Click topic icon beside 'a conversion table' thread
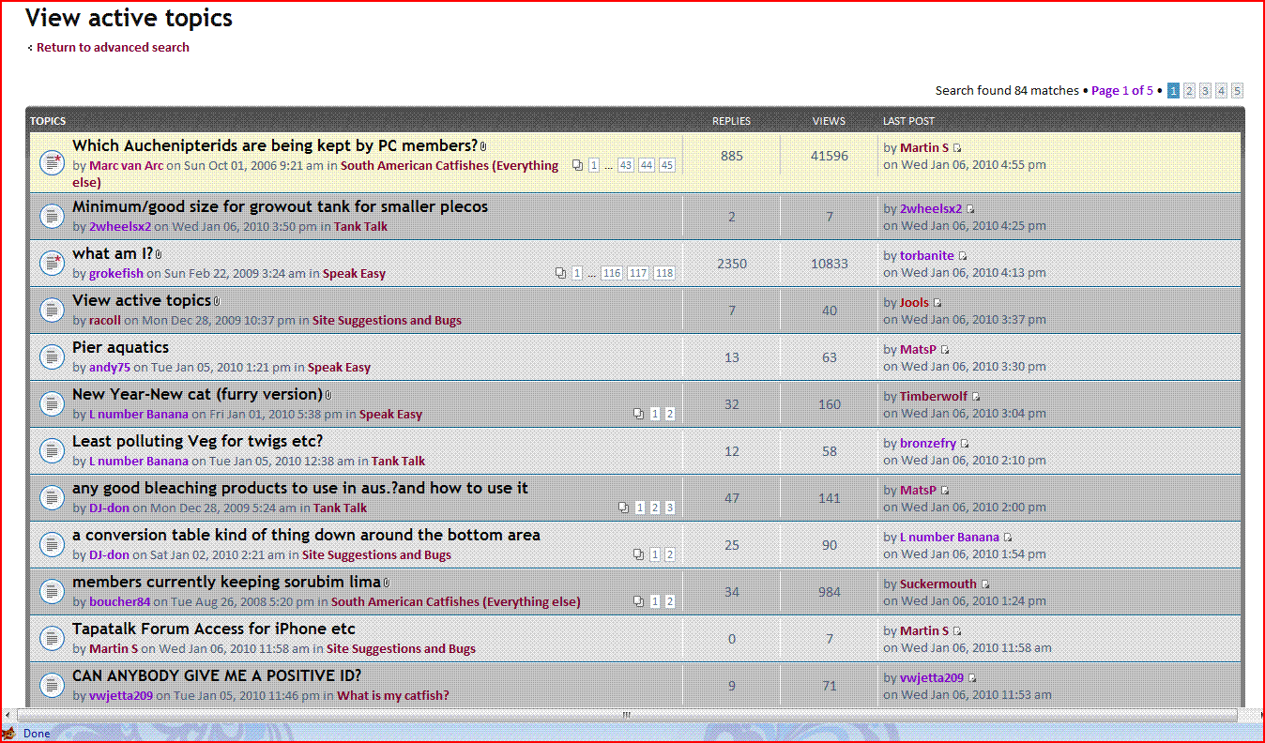The height and width of the screenshot is (743, 1265). pyautogui.click(x=52, y=545)
